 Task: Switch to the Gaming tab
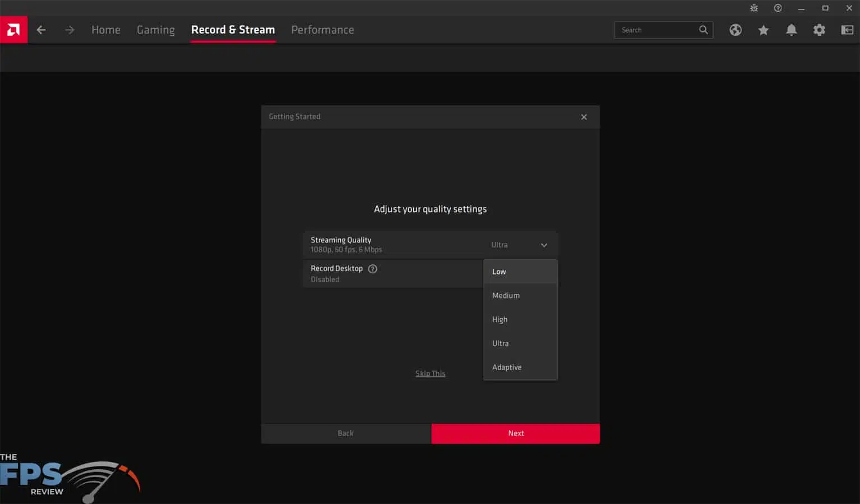pyautogui.click(x=156, y=30)
